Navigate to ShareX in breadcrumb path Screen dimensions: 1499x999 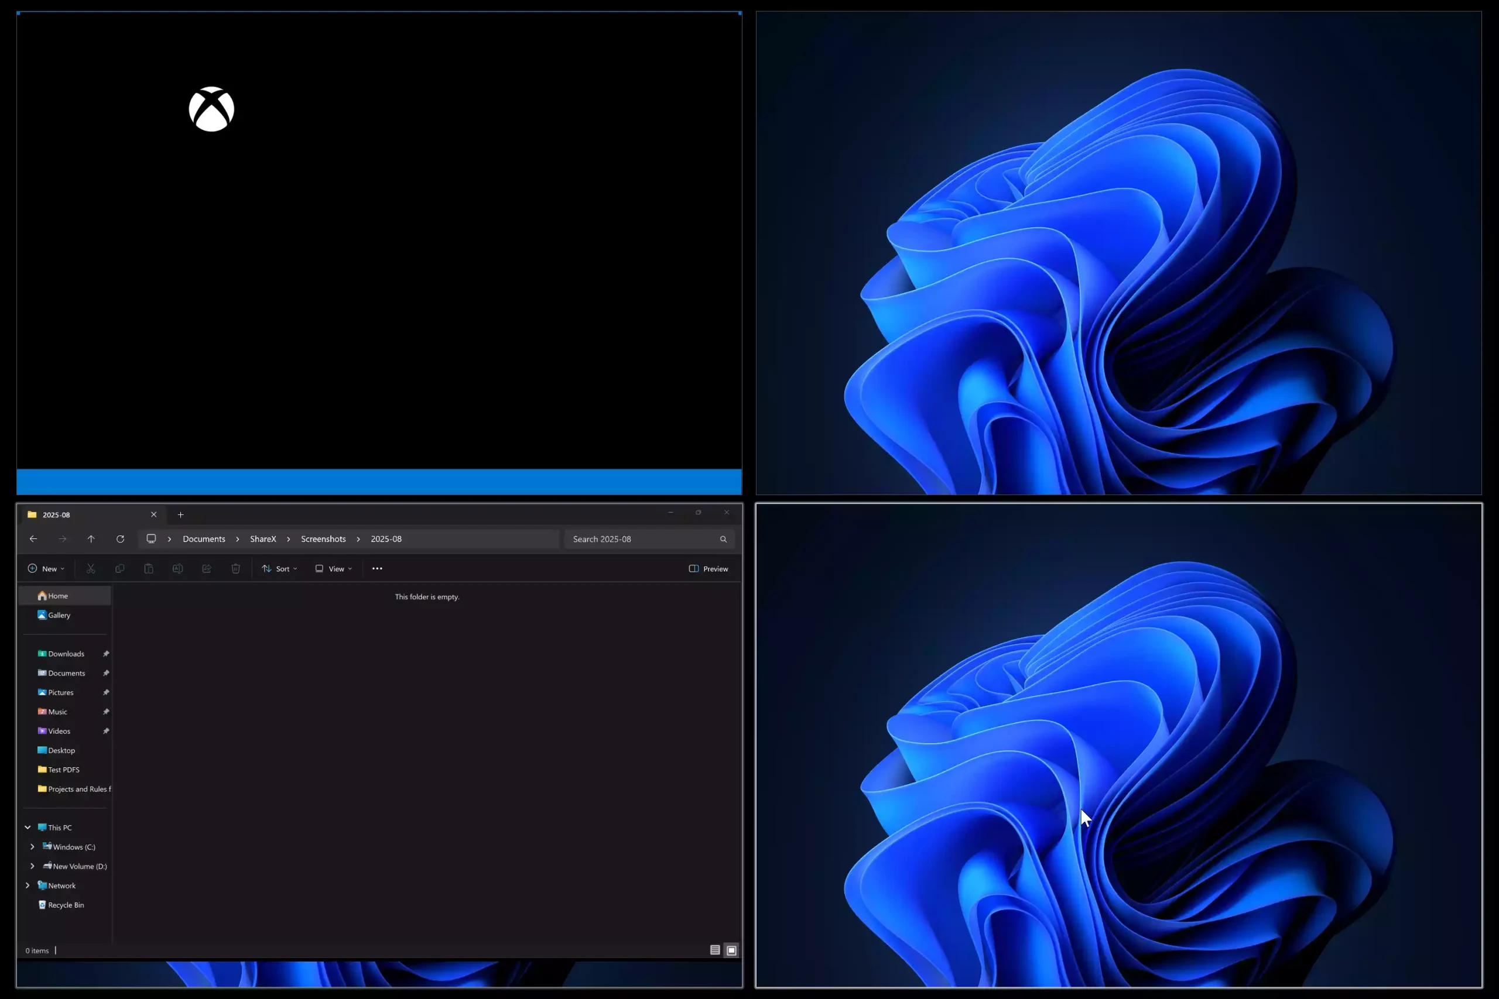coord(262,539)
